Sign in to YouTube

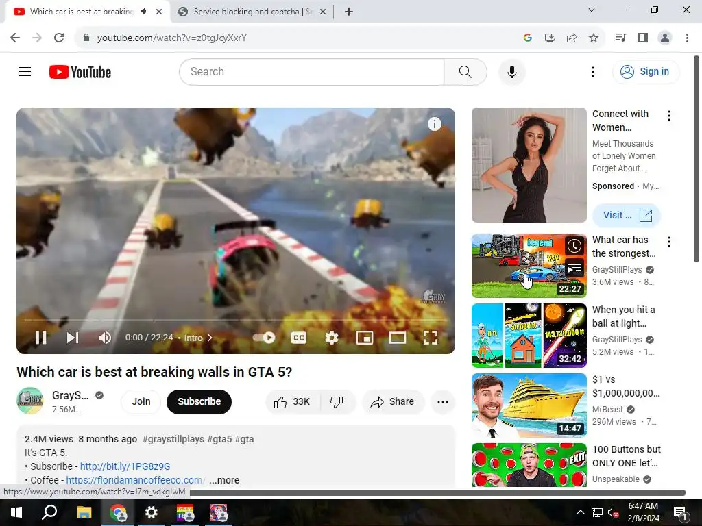[x=646, y=71]
